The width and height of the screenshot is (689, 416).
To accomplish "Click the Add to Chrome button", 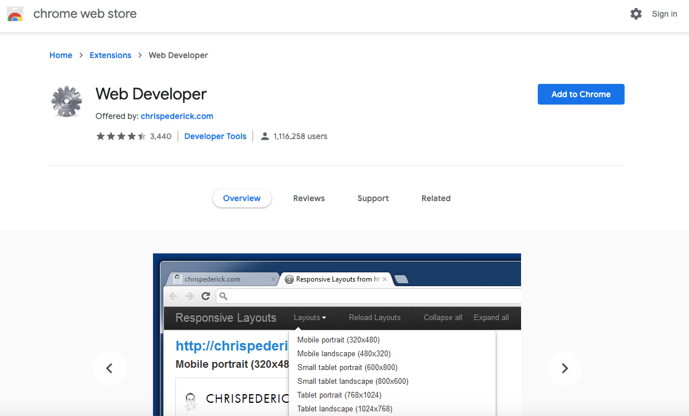I will [581, 94].
